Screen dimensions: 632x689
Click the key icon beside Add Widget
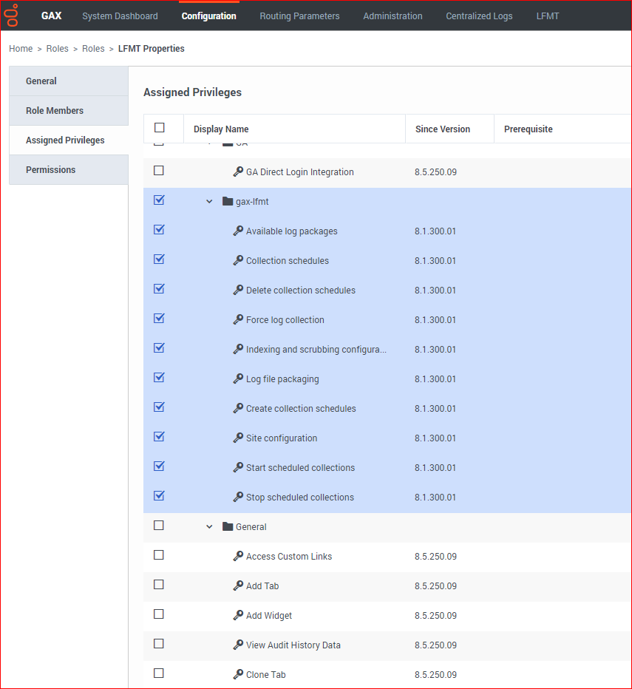point(238,614)
